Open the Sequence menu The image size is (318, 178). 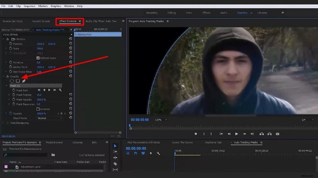pos(29,6)
